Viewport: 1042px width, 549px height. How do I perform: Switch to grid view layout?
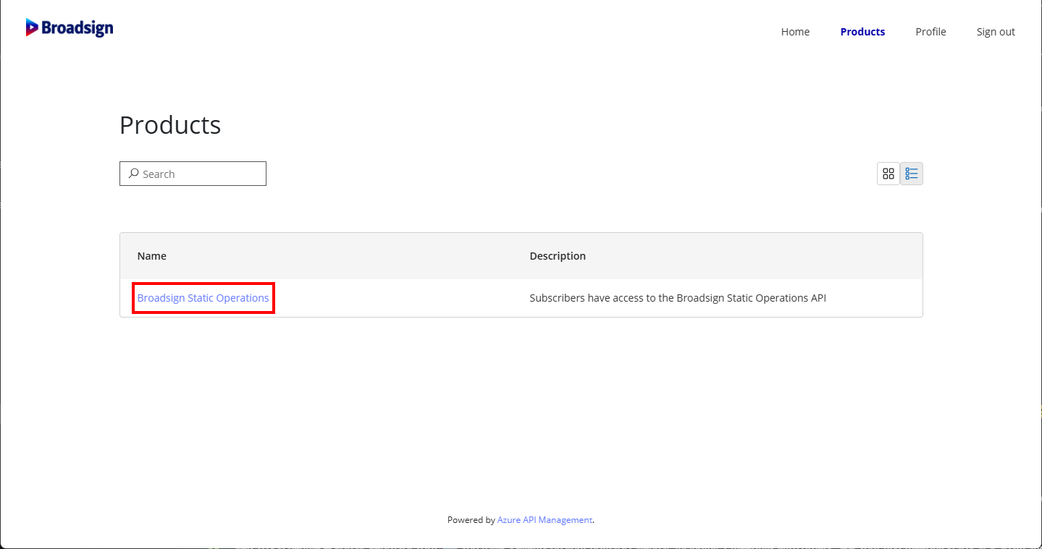click(x=888, y=174)
